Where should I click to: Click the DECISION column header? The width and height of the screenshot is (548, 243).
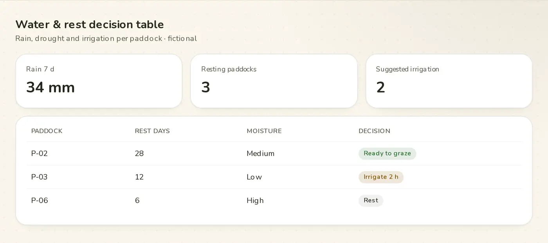[x=374, y=131]
